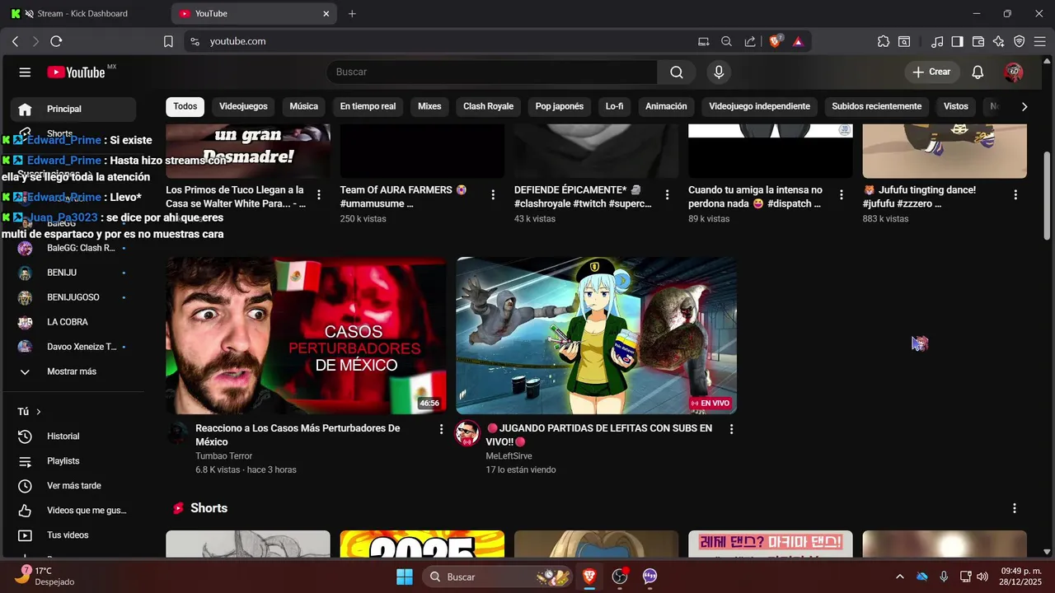
Task: Select the En tiempo real chip
Action: tap(368, 106)
